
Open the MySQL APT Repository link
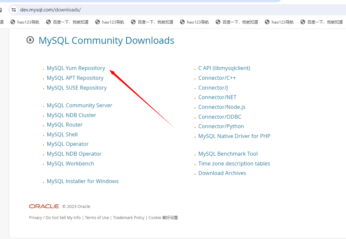pos(75,78)
